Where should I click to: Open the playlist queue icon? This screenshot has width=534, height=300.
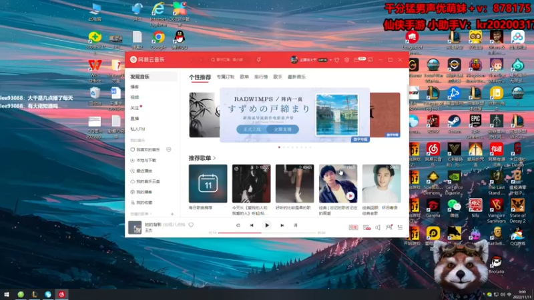click(x=400, y=227)
